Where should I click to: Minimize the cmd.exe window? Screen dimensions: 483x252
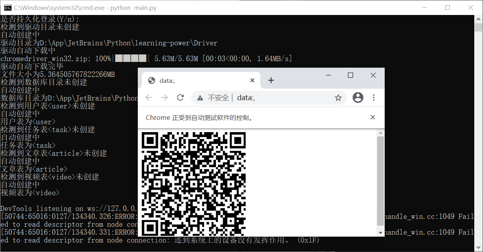[425, 7]
